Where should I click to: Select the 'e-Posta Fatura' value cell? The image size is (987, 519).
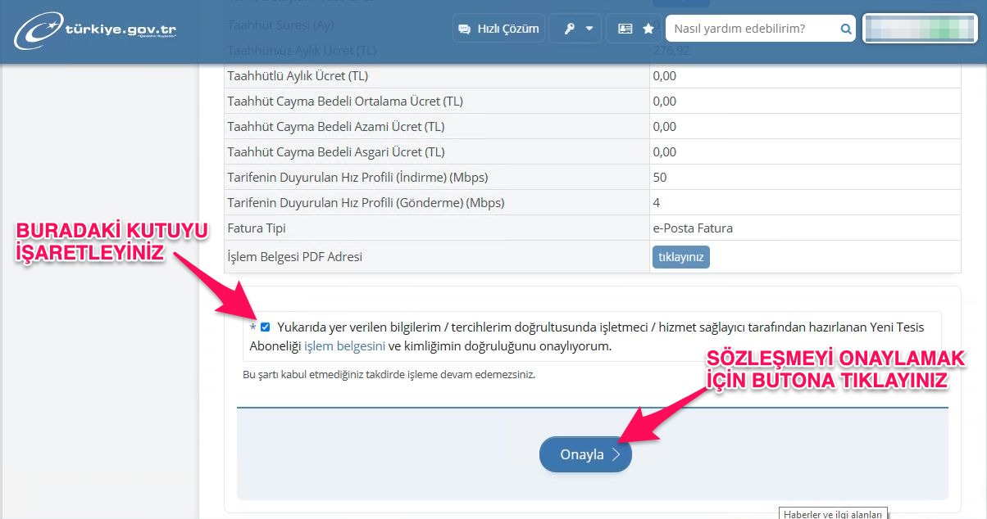tap(693, 228)
